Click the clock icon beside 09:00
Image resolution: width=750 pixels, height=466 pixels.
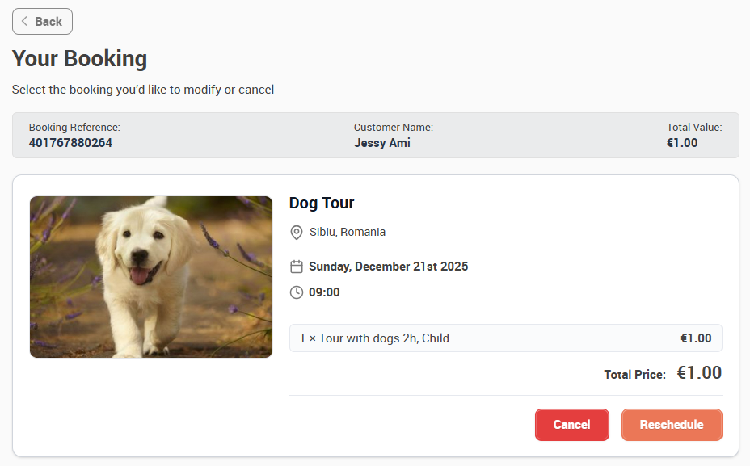pos(297,292)
